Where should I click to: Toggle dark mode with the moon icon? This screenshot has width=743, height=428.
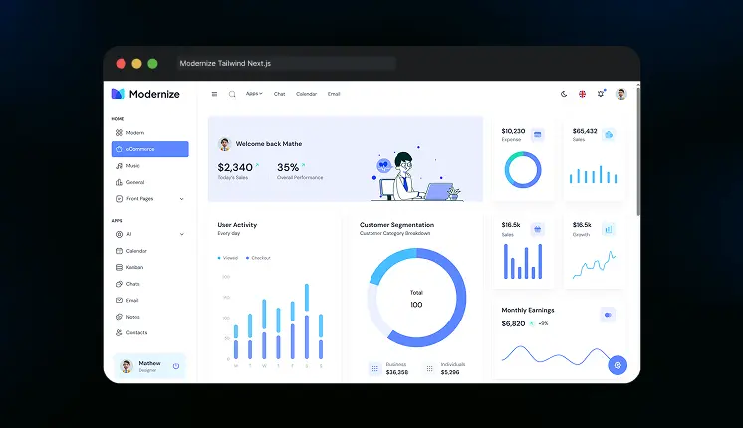point(564,94)
